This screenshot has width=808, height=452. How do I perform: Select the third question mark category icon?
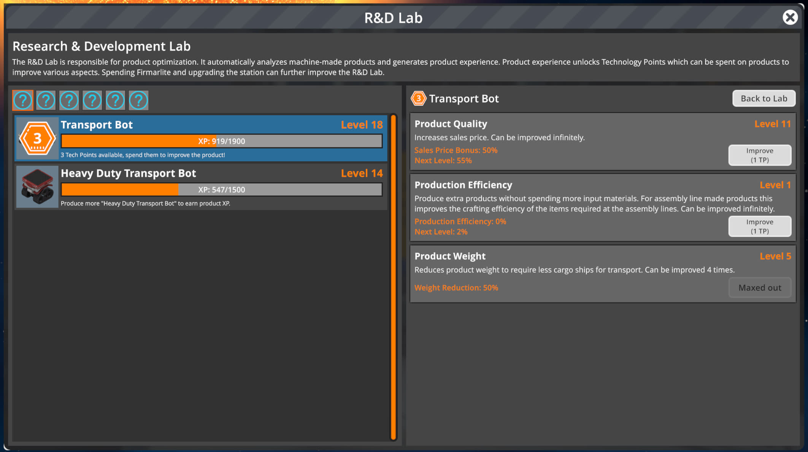point(69,100)
